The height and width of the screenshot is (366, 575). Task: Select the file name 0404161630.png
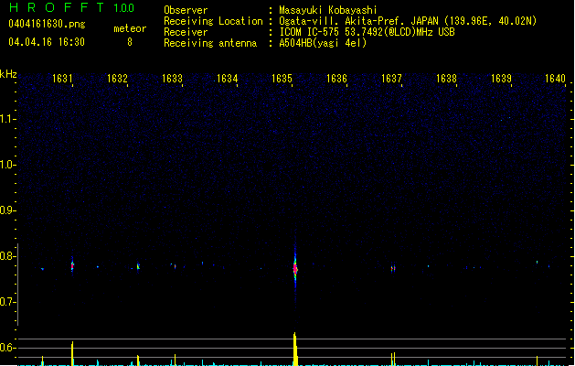pyautogui.click(x=46, y=24)
